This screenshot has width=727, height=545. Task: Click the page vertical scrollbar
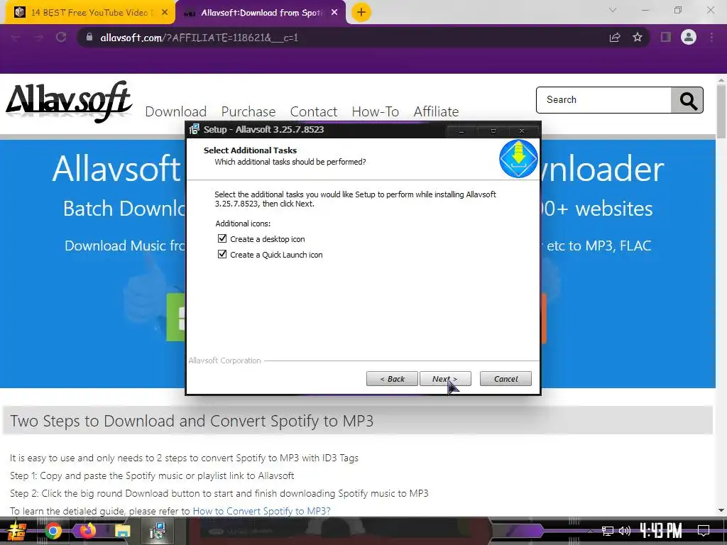(x=721, y=111)
